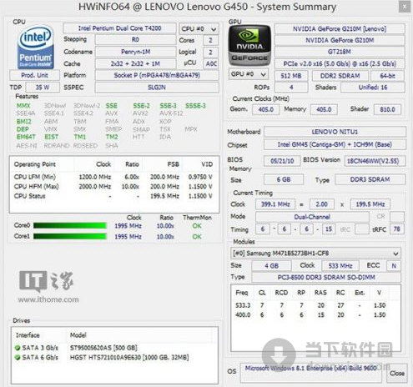
Task: Click the TDP 35 W field
Action: 43,88
